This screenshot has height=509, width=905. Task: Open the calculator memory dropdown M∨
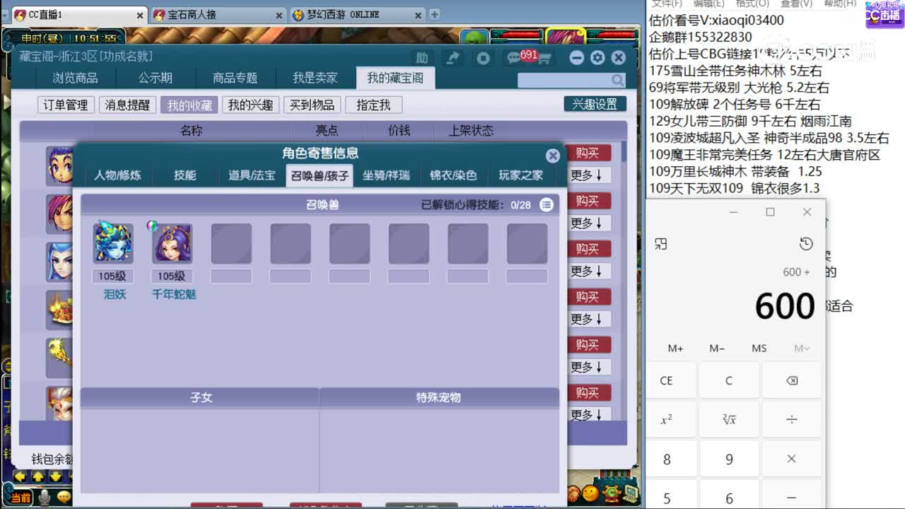point(801,348)
